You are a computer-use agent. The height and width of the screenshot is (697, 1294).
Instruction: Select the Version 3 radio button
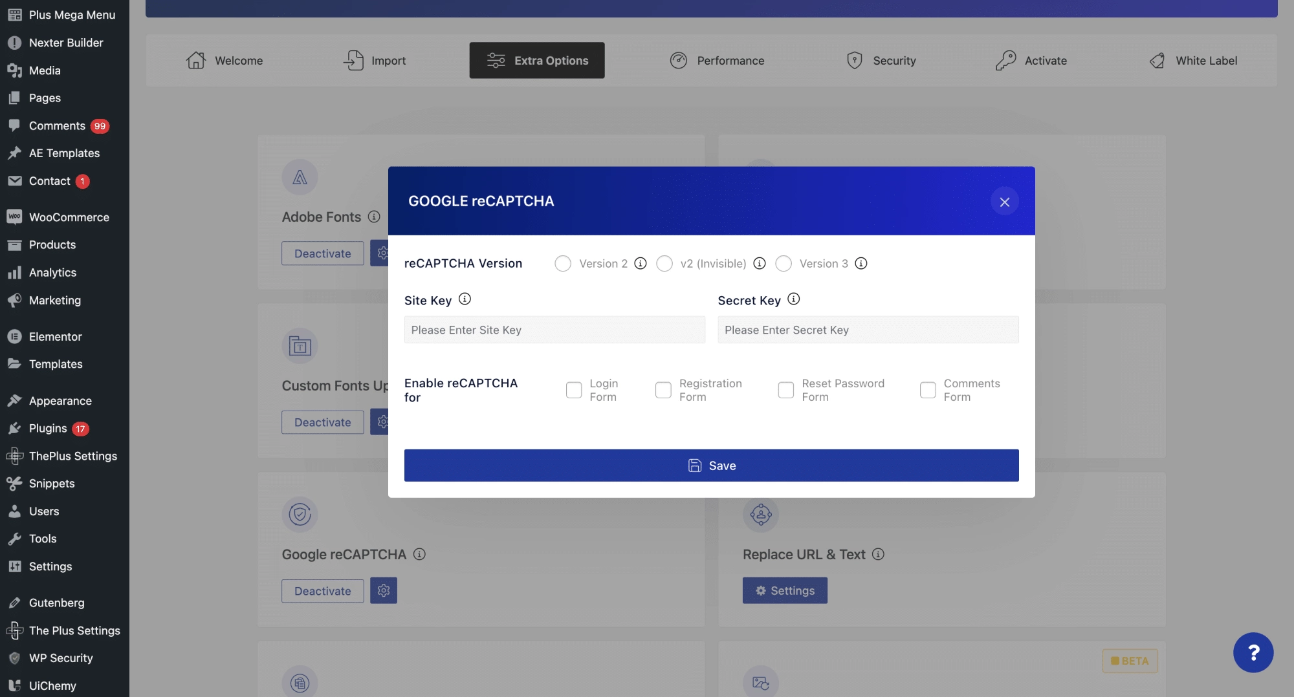pyautogui.click(x=783, y=264)
